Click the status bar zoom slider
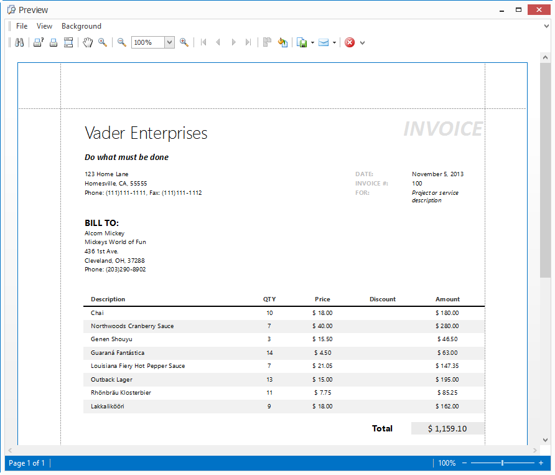 pyautogui.click(x=503, y=463)
